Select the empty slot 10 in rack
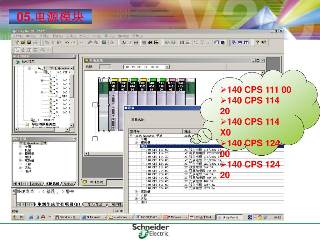This screenshot has height=240, width=320. point(190,92)
